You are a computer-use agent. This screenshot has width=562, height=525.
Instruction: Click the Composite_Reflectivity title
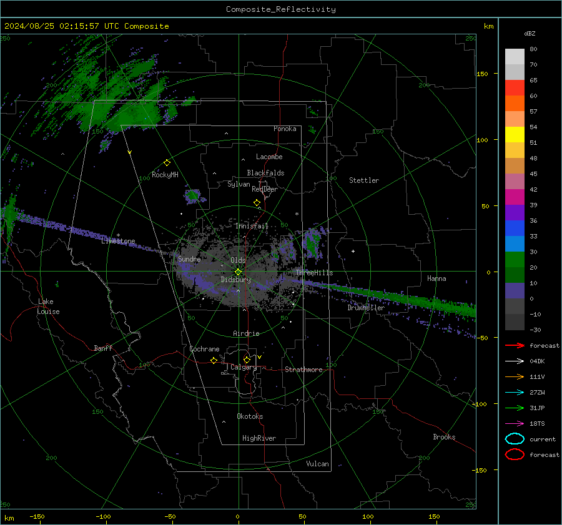(281, 9)
